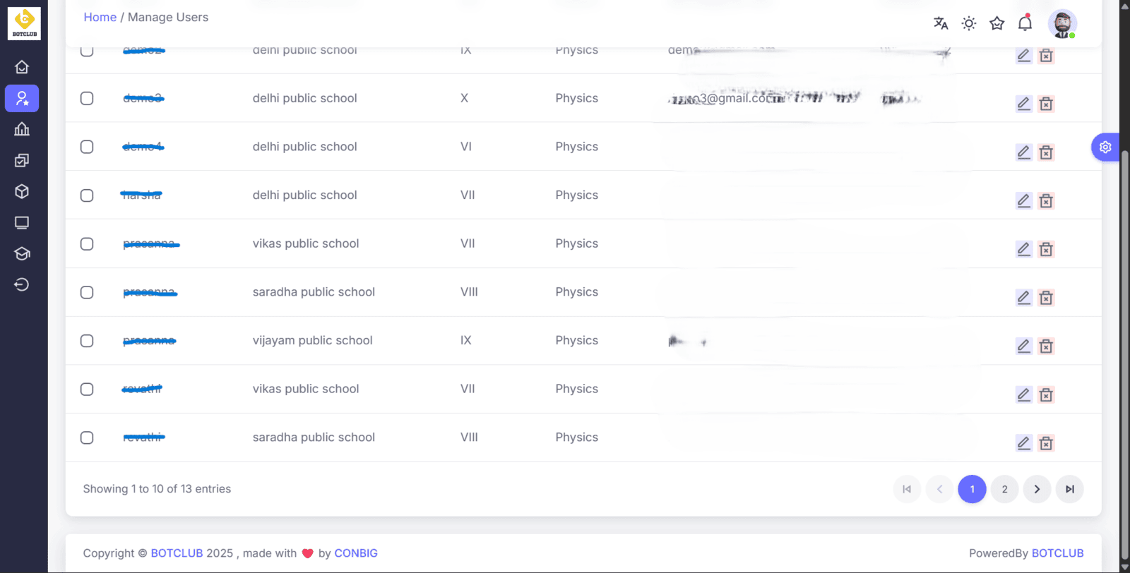Open the Home icon in the sidebar
This screenshot has width=1130, height=573.
point(22,67)
